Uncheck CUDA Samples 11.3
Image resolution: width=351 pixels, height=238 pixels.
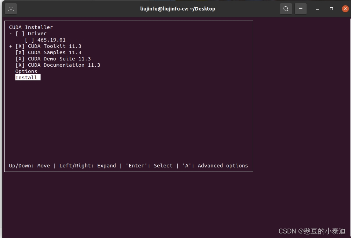20,52
